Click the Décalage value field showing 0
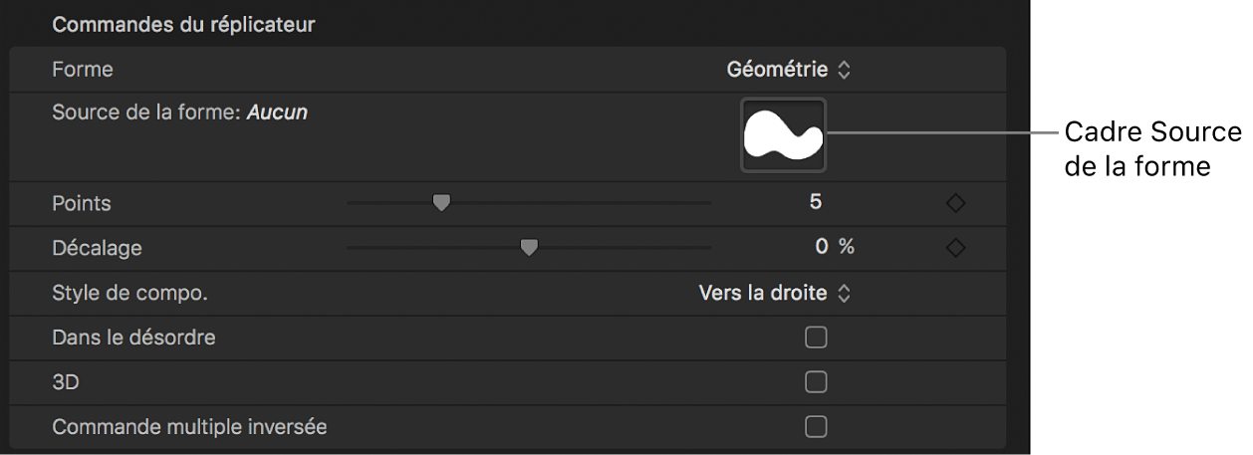 coord(823,247)
